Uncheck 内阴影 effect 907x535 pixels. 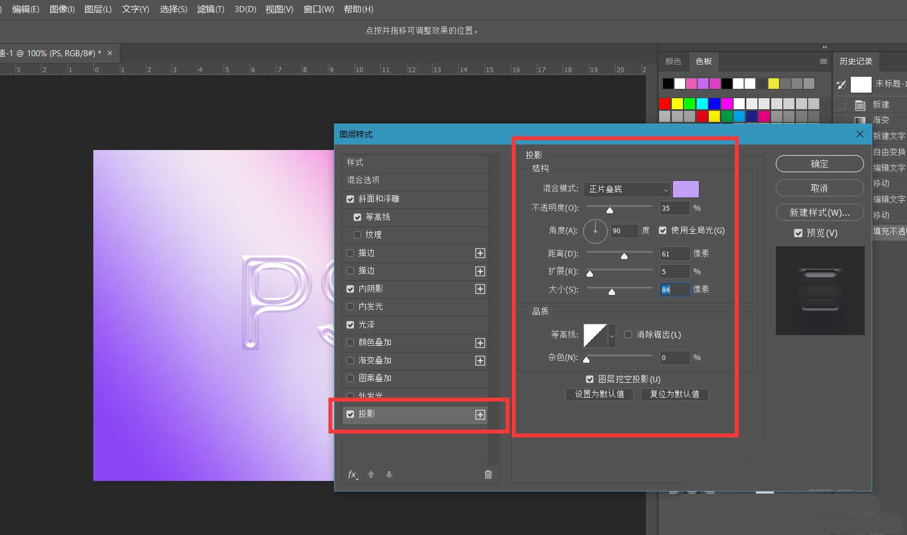(350, 289)
